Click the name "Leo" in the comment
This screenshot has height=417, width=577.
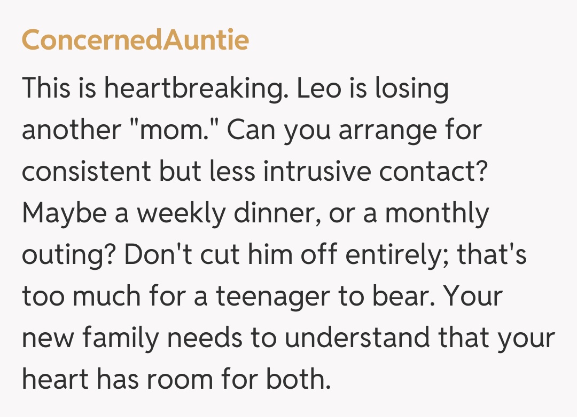pos(318,89)
